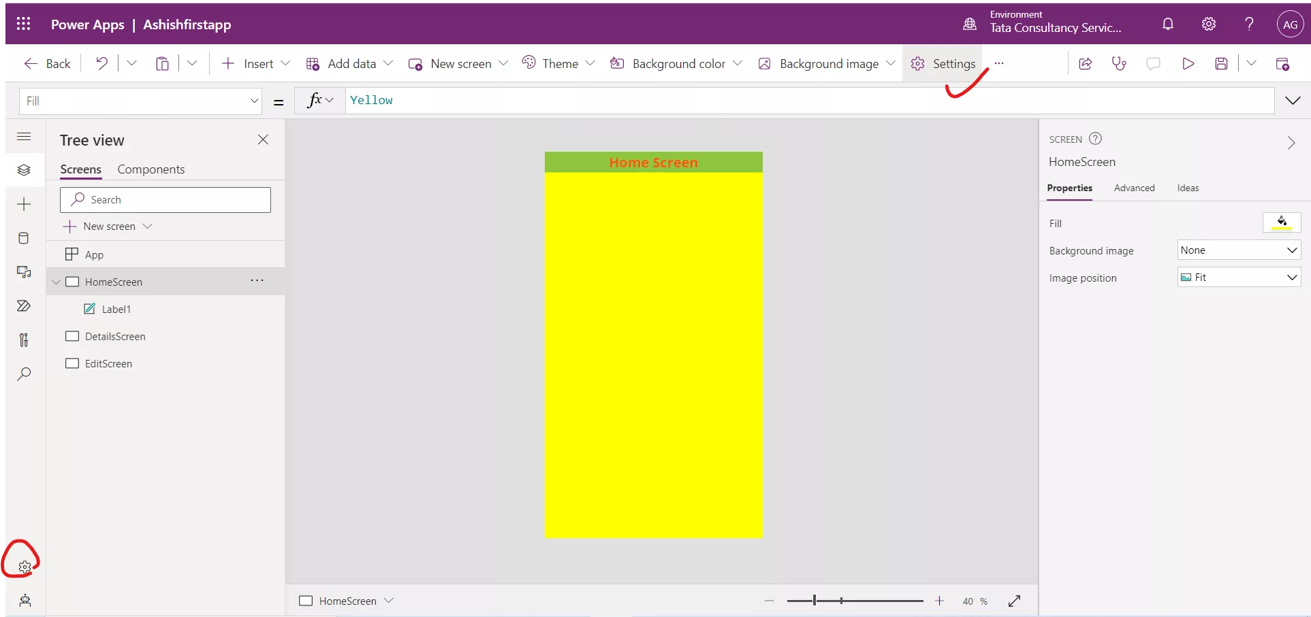This screenshot has width=1311, height=617.
Task: Click the settings gear in bottom-left sidebar
Action: pos(25,567)
